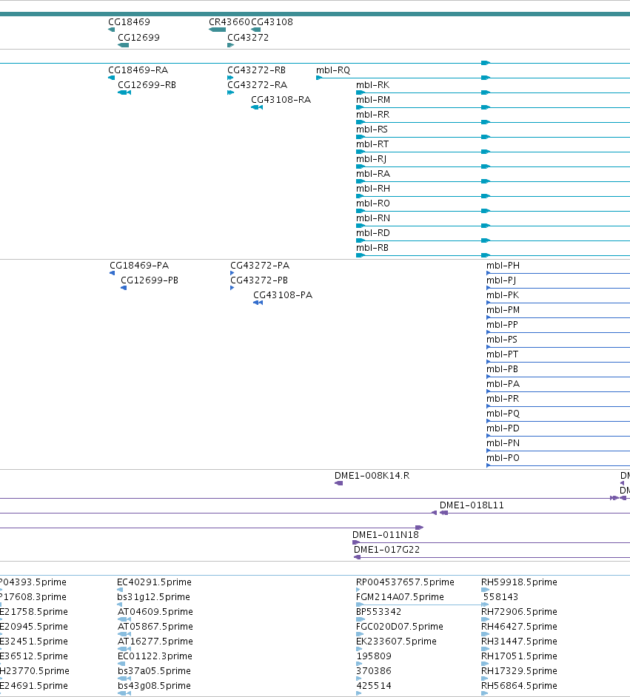Select the mbl-PJ protein

(x=501, y=280)
